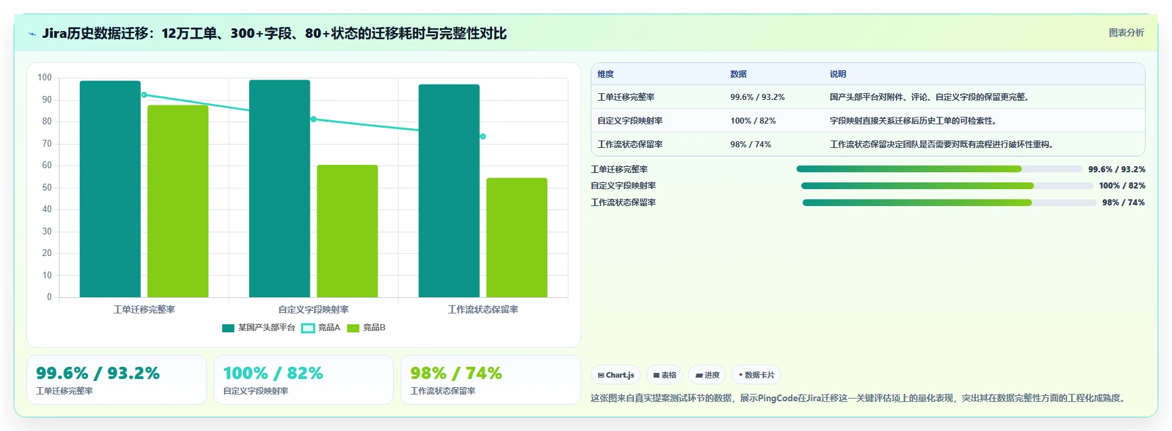
Task: Click the green swatch for 竞品B
Action: 353,328
